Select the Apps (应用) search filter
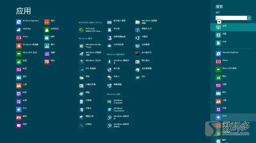The image size is (256, 143). [233, 27]
